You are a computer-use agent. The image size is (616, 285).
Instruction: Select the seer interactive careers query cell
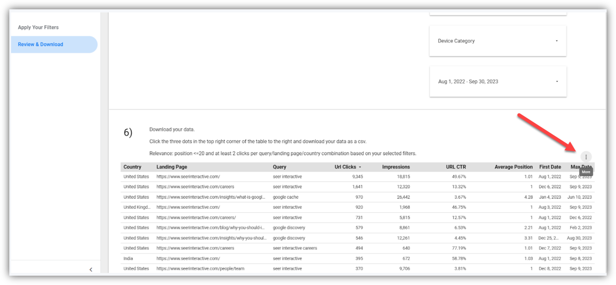pyautogui.click(x=295, y=248)
